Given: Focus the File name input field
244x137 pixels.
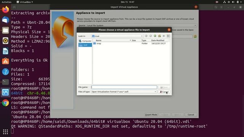Looking at the screenshot, I should click(124, 87).
